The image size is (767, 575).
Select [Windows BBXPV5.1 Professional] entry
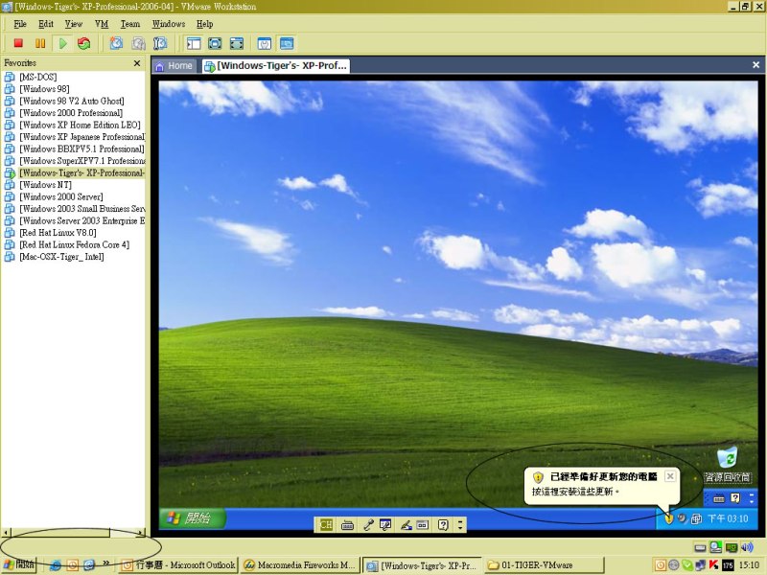81,149
